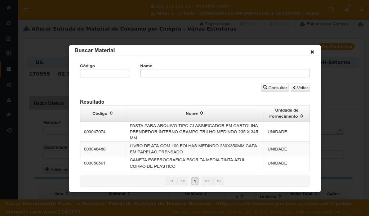
Task: Click the Código search input field
Action: (105, 73)
